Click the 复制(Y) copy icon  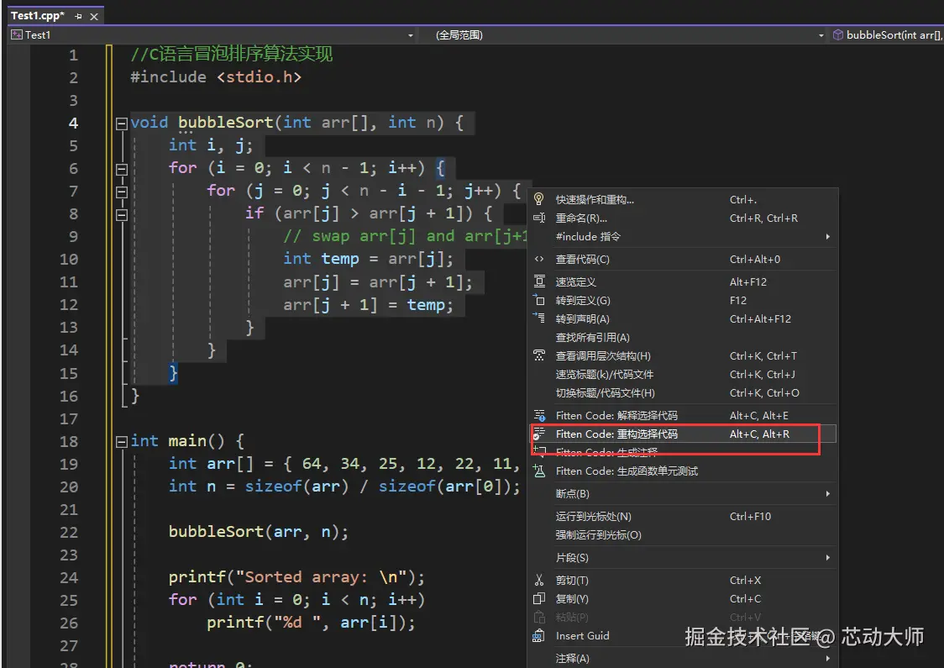click(x=539, y=599)
